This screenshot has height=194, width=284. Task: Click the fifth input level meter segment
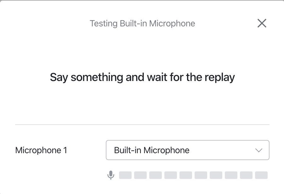click(x=186, y=175)
